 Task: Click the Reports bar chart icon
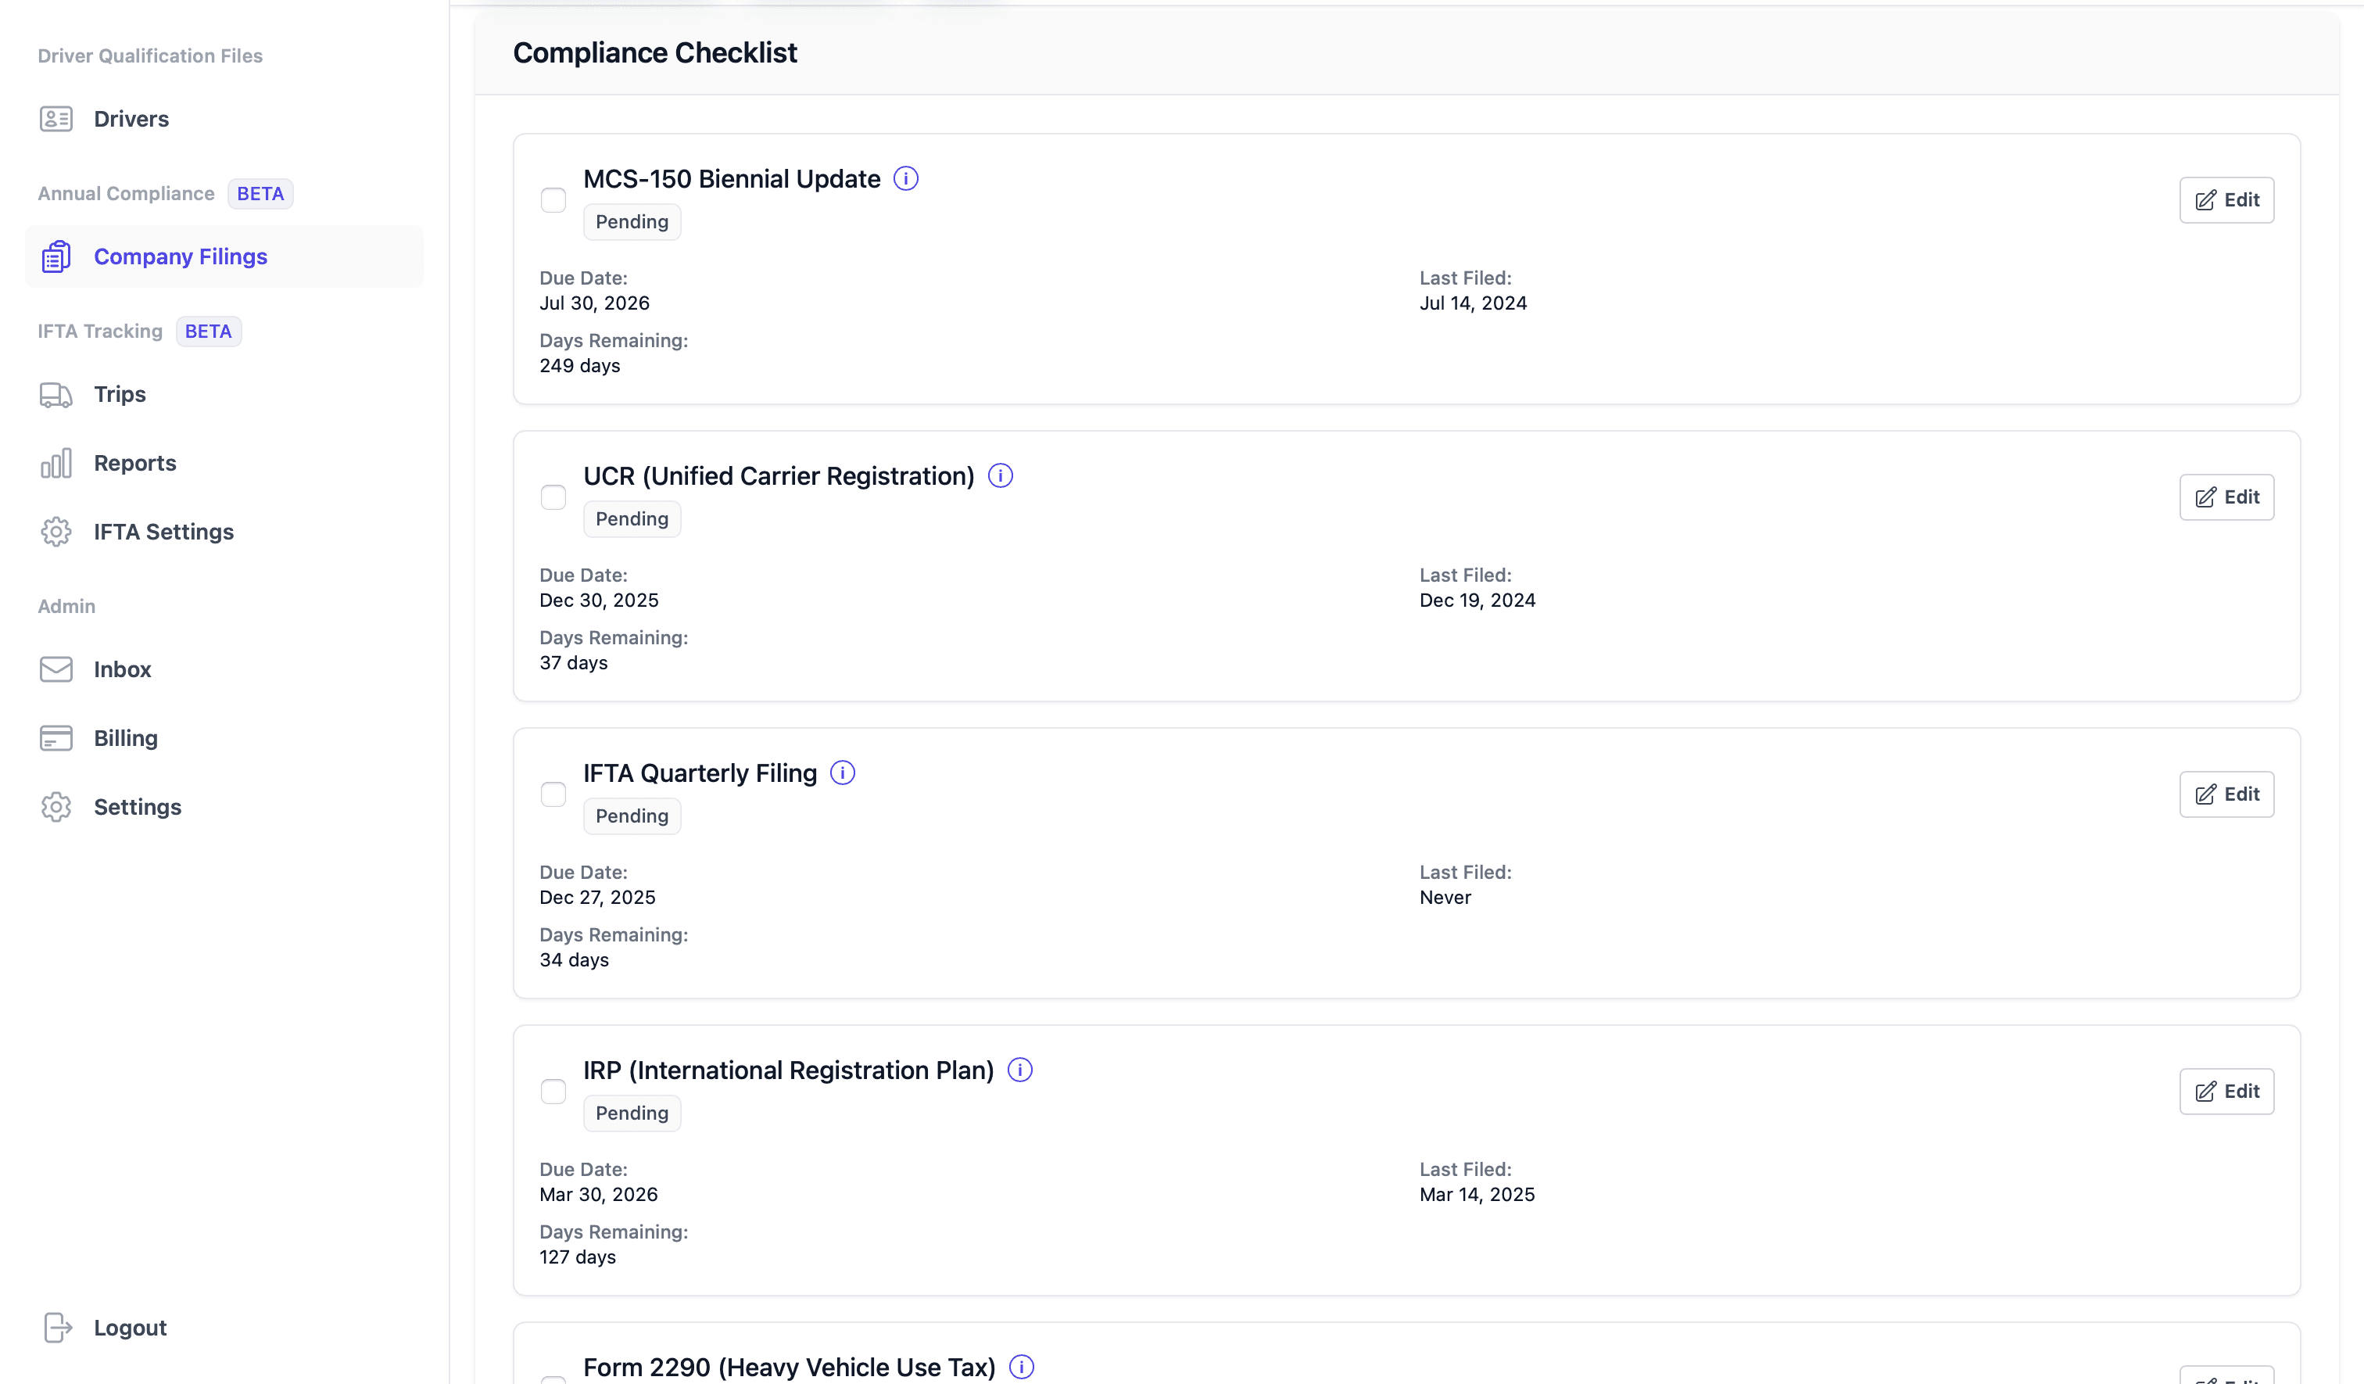(56, 463)
